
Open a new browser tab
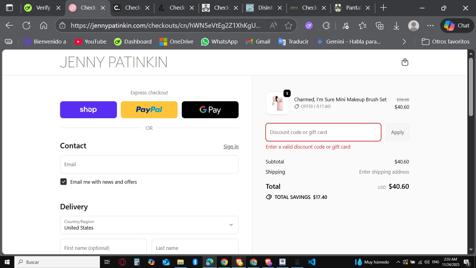tap(383, 8)
